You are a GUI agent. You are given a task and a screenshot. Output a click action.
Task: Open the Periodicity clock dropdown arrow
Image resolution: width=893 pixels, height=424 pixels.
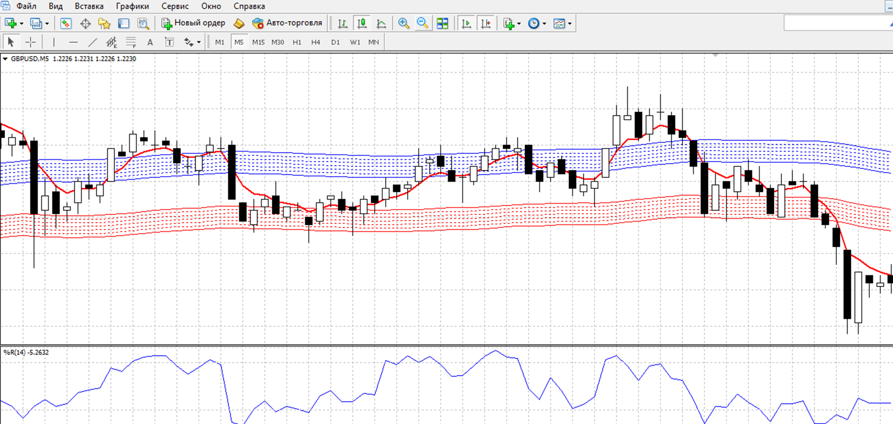tap(544, 24)
